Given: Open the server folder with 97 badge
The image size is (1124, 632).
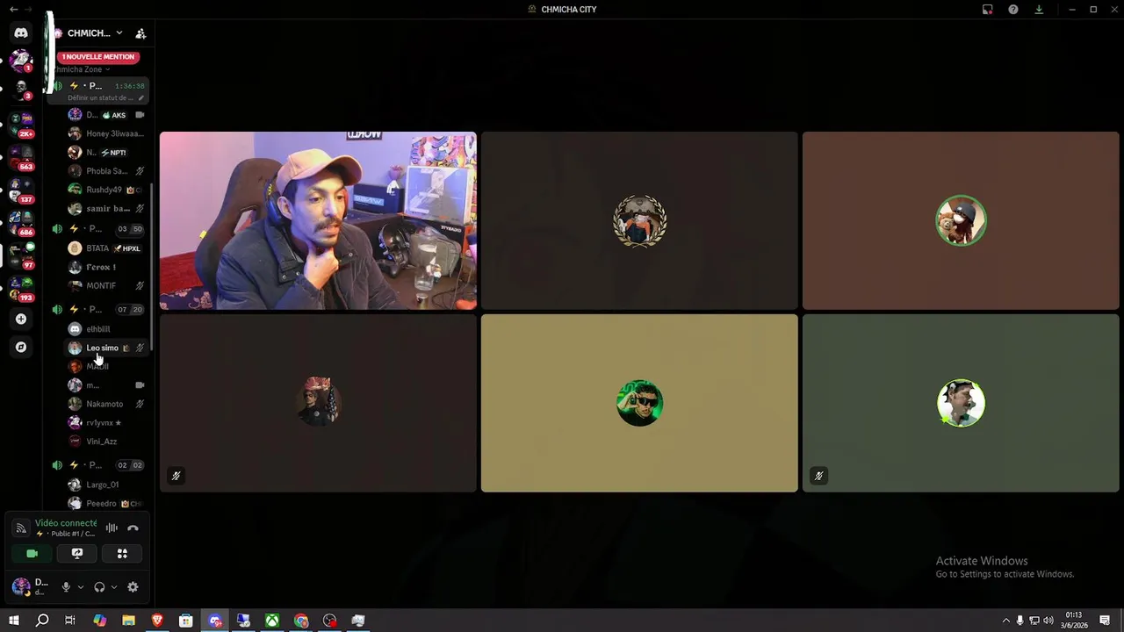Looking at the screenshot, I should click(x=21, y=255).
